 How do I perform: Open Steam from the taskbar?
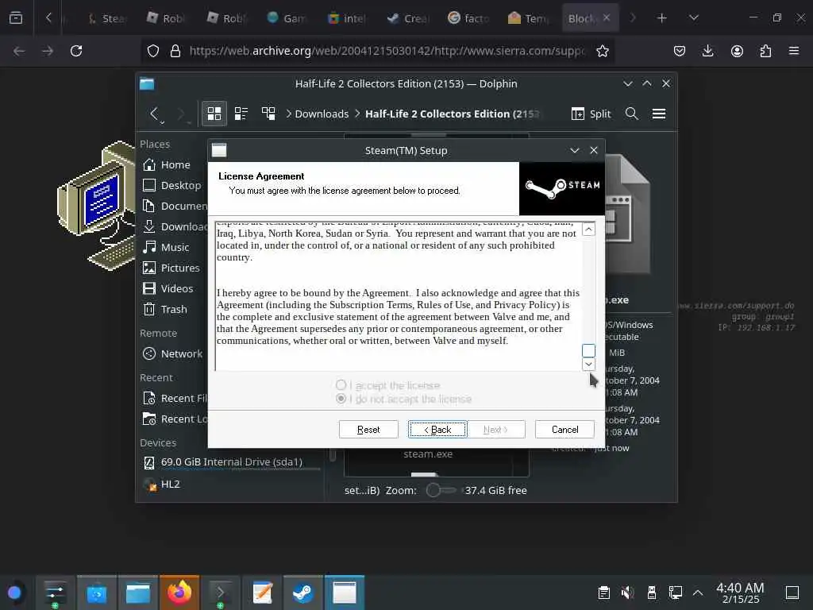(x=303, y=593)
